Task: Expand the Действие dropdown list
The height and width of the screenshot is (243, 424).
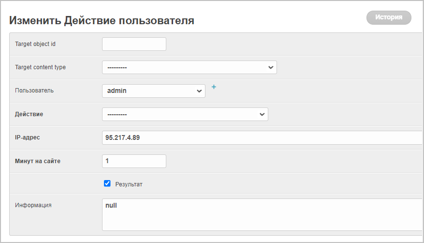Action: (185, 114)
